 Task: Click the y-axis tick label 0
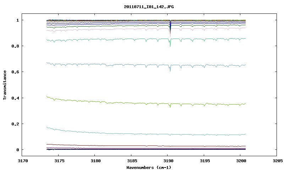[x=17, y=150]
